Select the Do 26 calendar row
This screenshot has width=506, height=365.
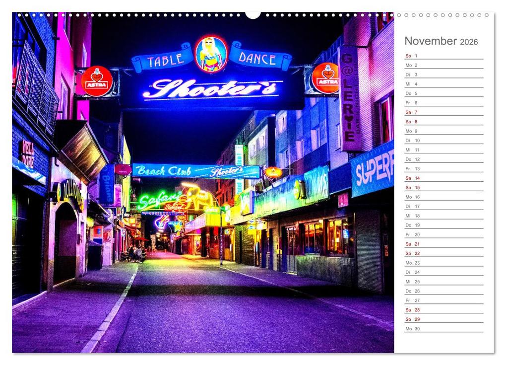[x=443, y=291]
